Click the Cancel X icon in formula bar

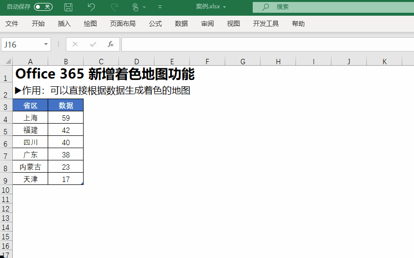point(75,44)
